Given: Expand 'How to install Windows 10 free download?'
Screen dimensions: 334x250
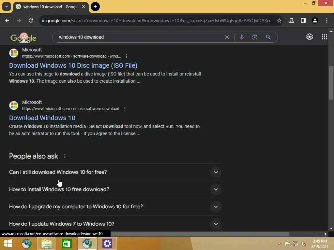Looking at the screenshot, I should pos(115,189).
